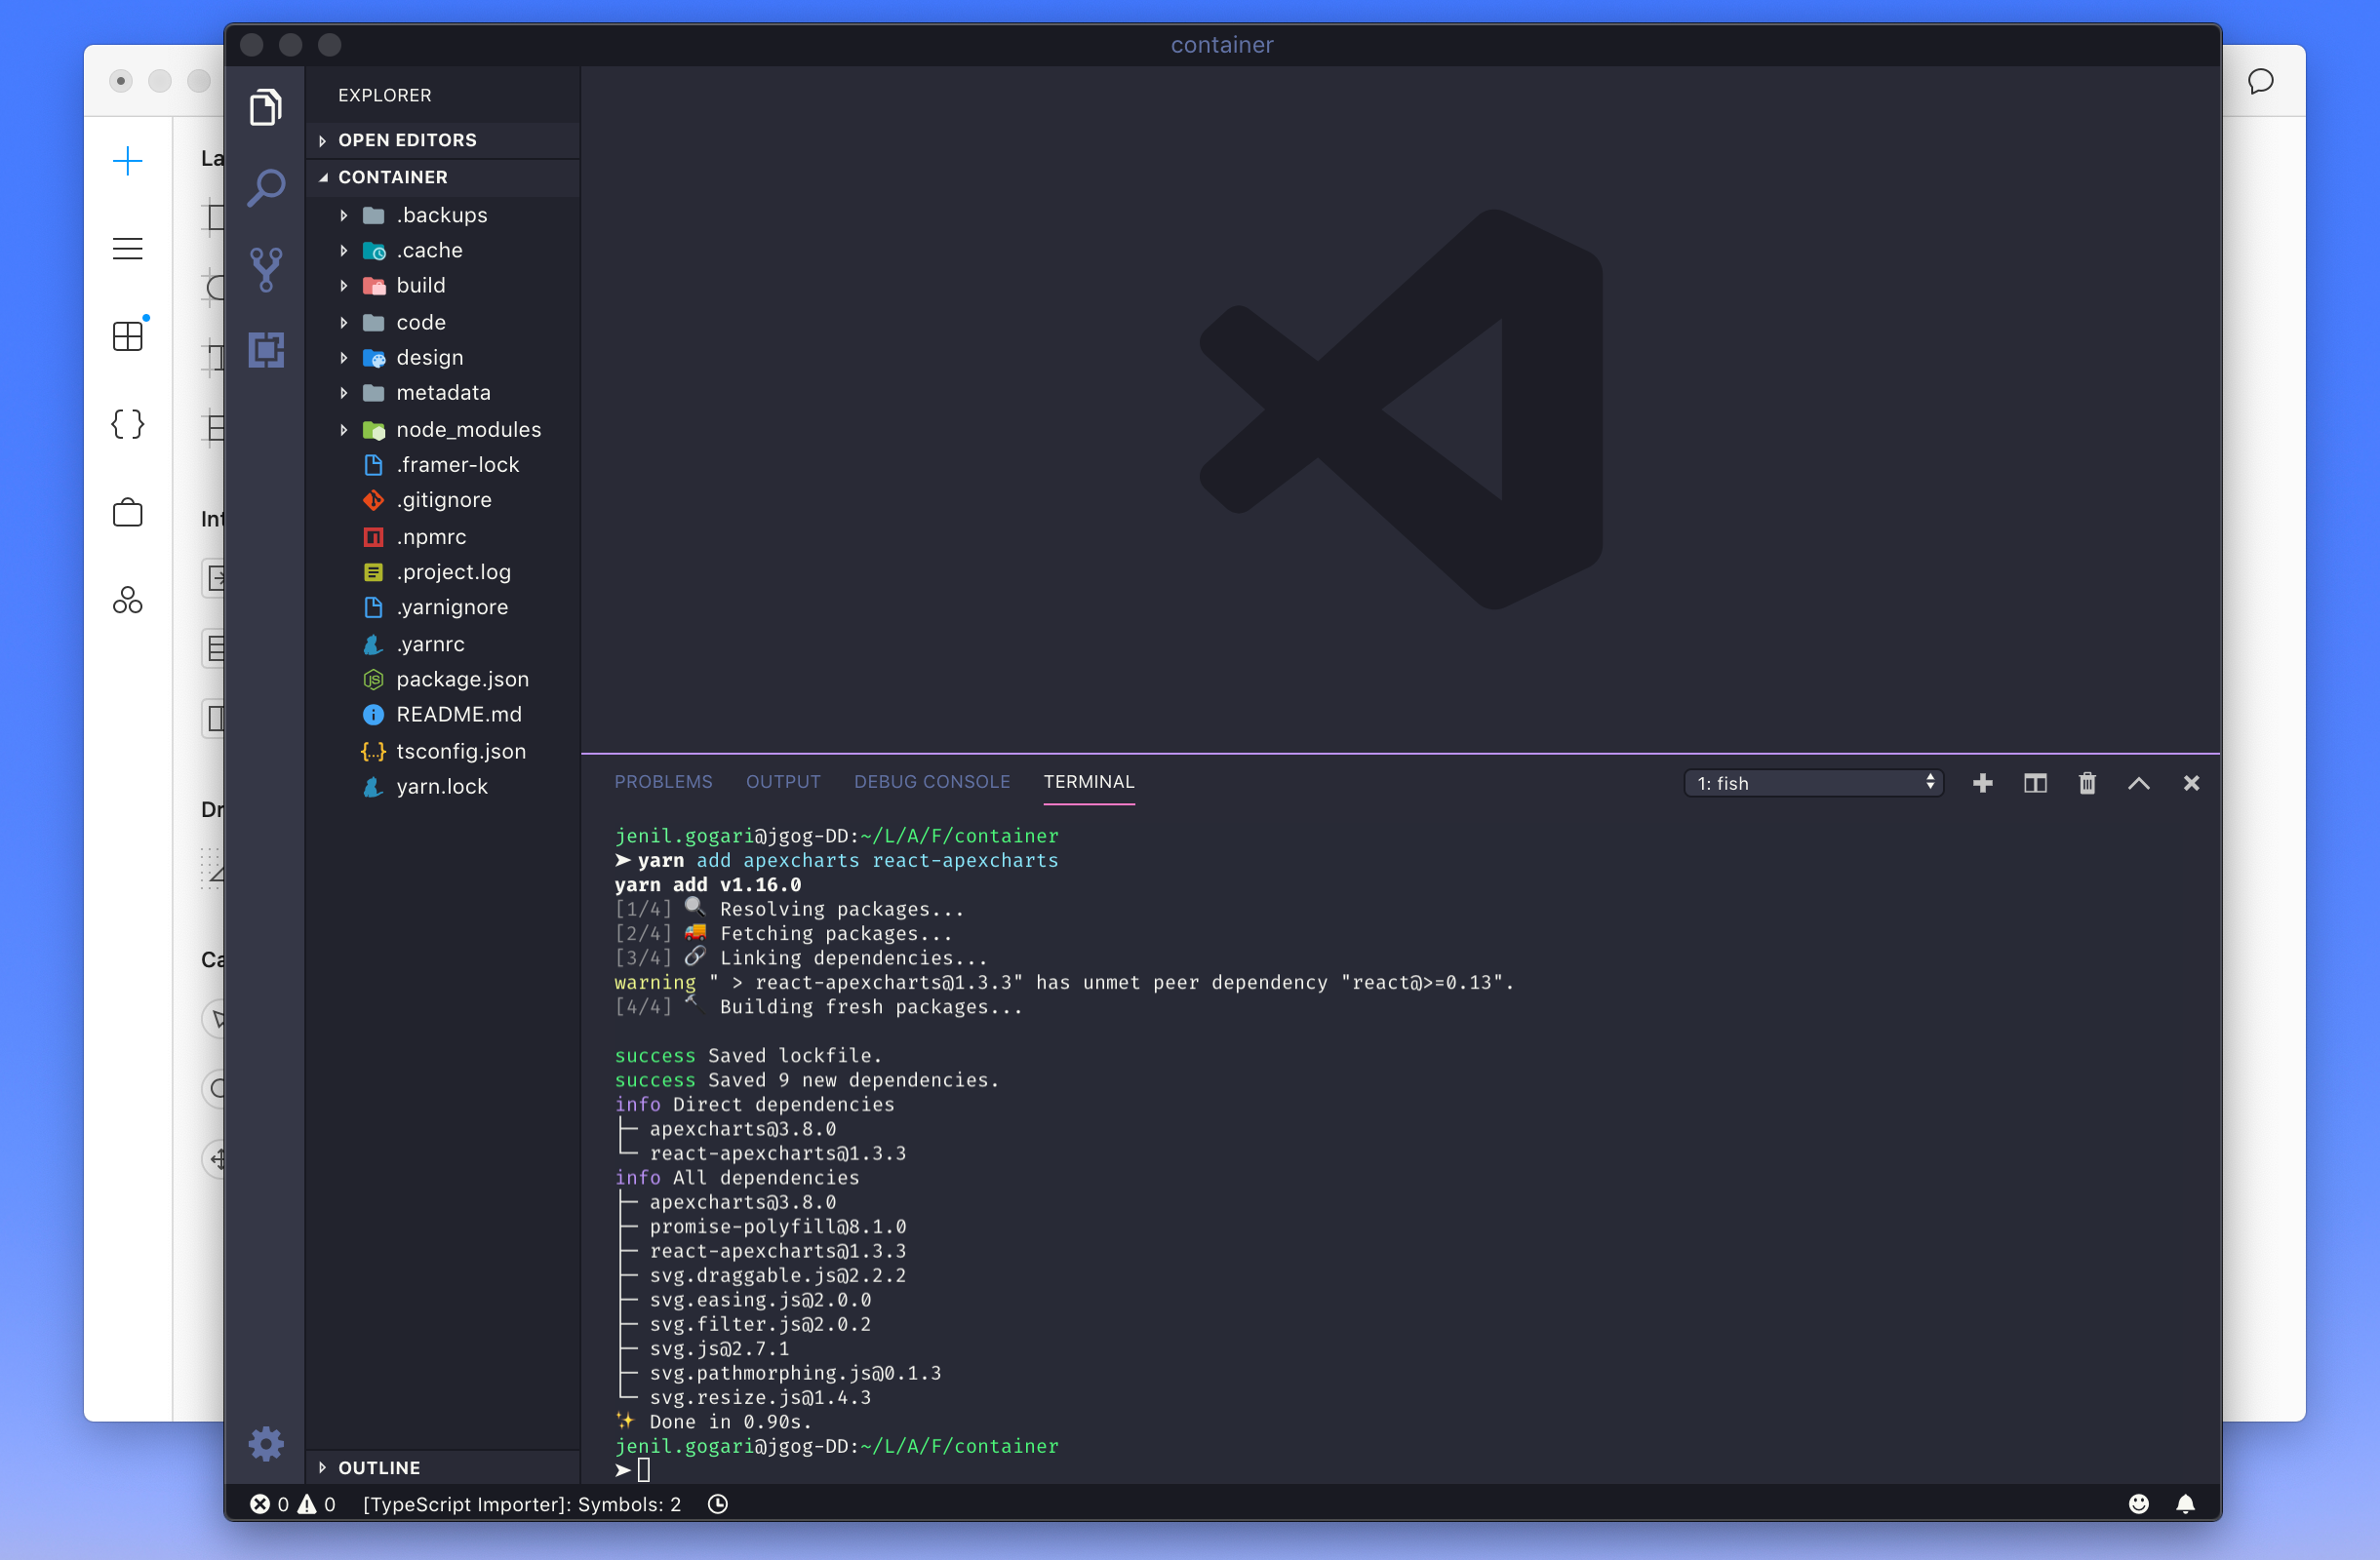This screenshot has height=1560, width=2380.
Task: Click the 'success Saved lockfile.' line
Action: [x=748, y=1055]
